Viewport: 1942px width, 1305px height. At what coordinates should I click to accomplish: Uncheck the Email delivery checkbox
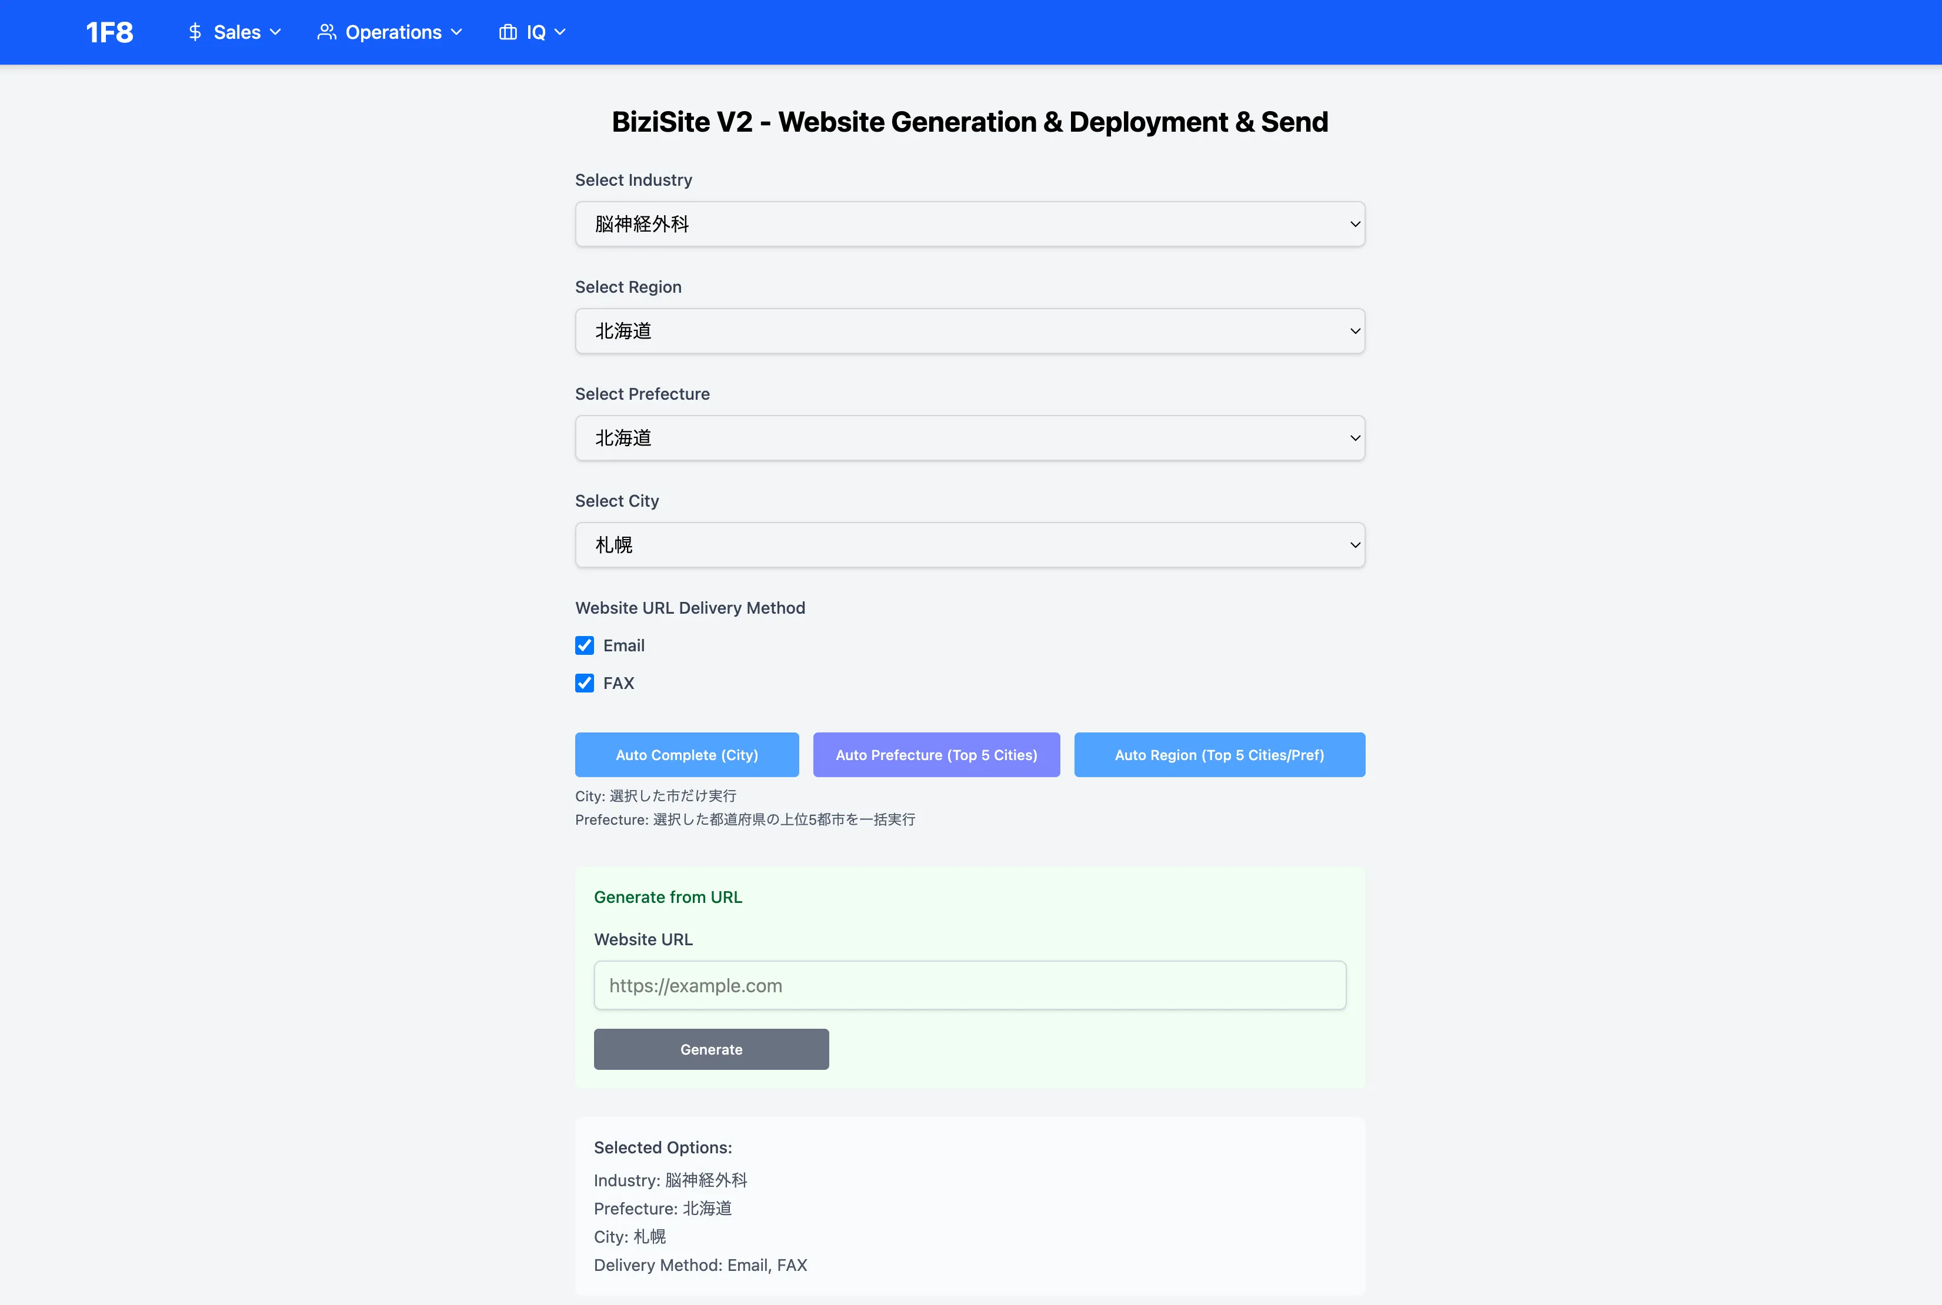coord(585,646)
